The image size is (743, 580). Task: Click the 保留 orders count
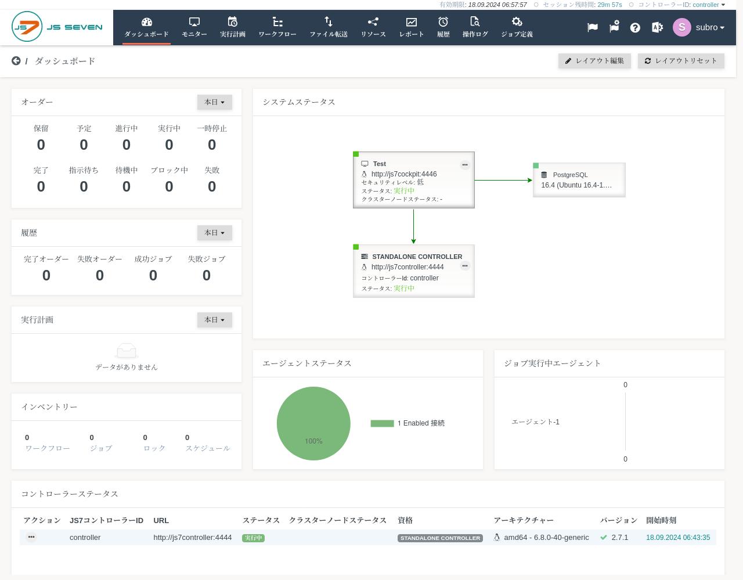[41, 145]
